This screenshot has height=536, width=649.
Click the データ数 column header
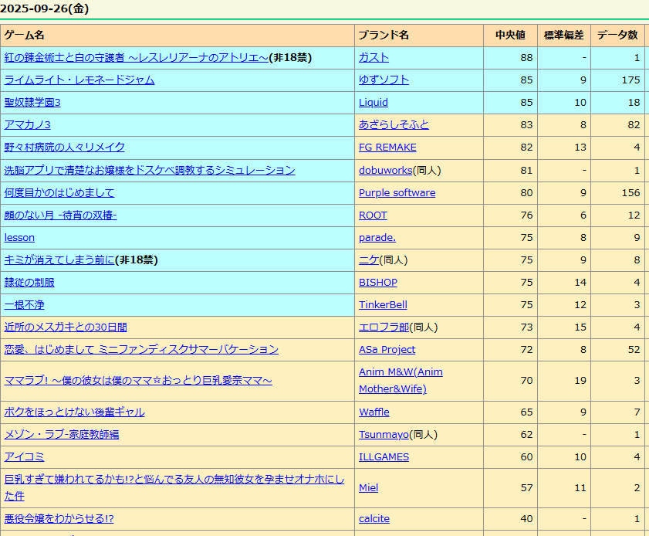617,36
